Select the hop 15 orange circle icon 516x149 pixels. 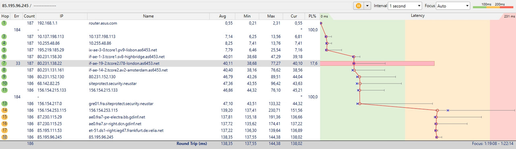pos(4,117)
